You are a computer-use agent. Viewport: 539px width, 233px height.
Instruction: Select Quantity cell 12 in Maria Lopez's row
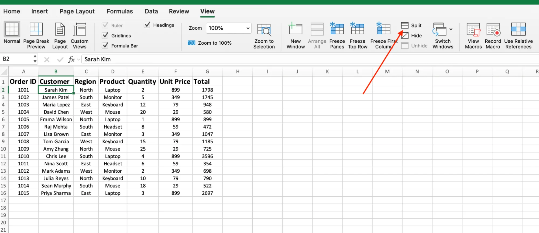coord(143,105)
